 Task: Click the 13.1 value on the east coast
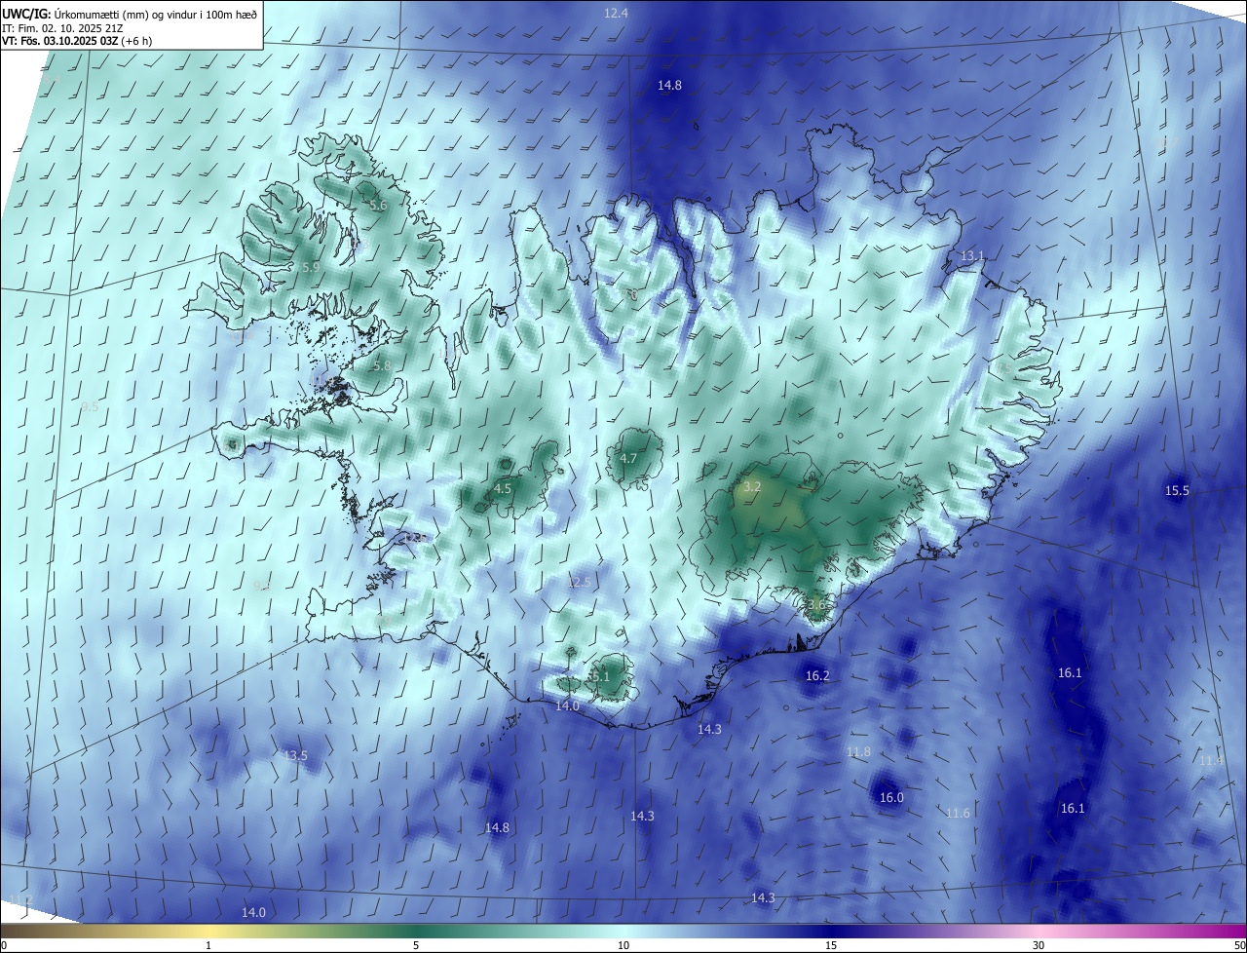[x=972, y=255]
